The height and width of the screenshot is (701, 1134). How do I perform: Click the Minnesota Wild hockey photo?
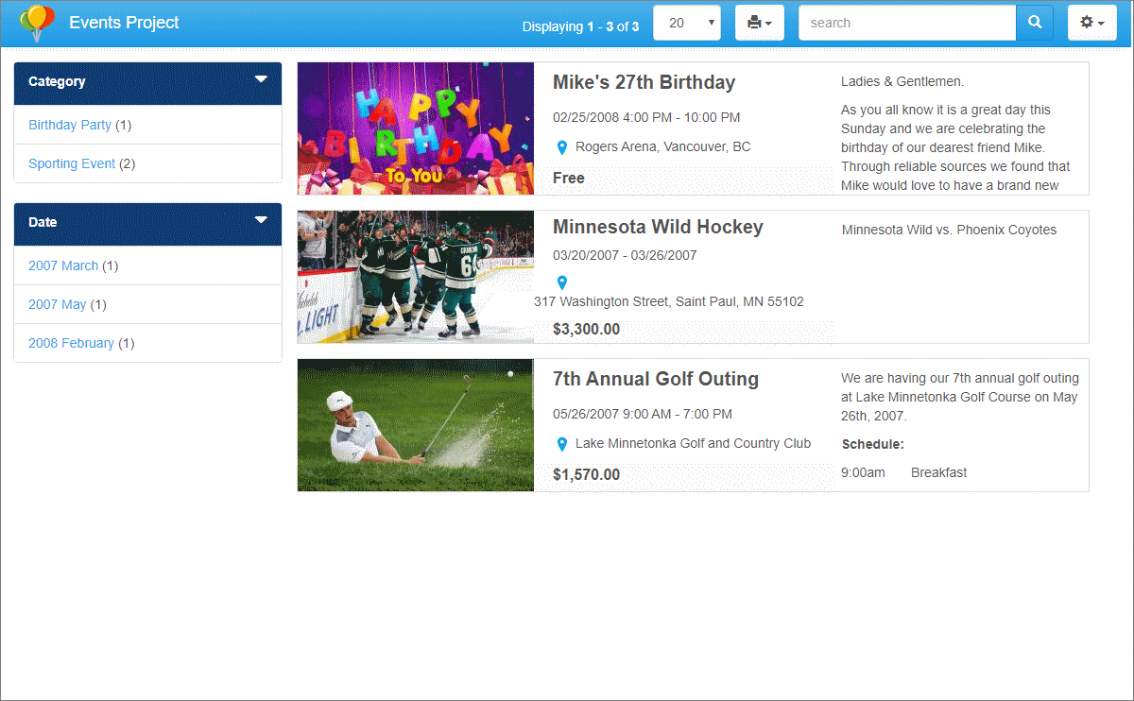coord(416,277)
